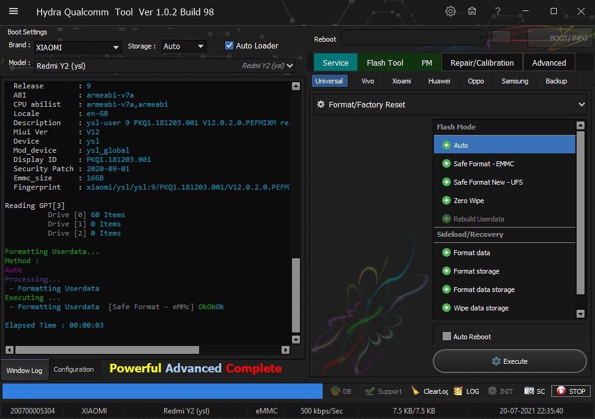The image size is (595, 419).
Task: Choose the Rebuild Userdata option
Action: pos(504,219)
